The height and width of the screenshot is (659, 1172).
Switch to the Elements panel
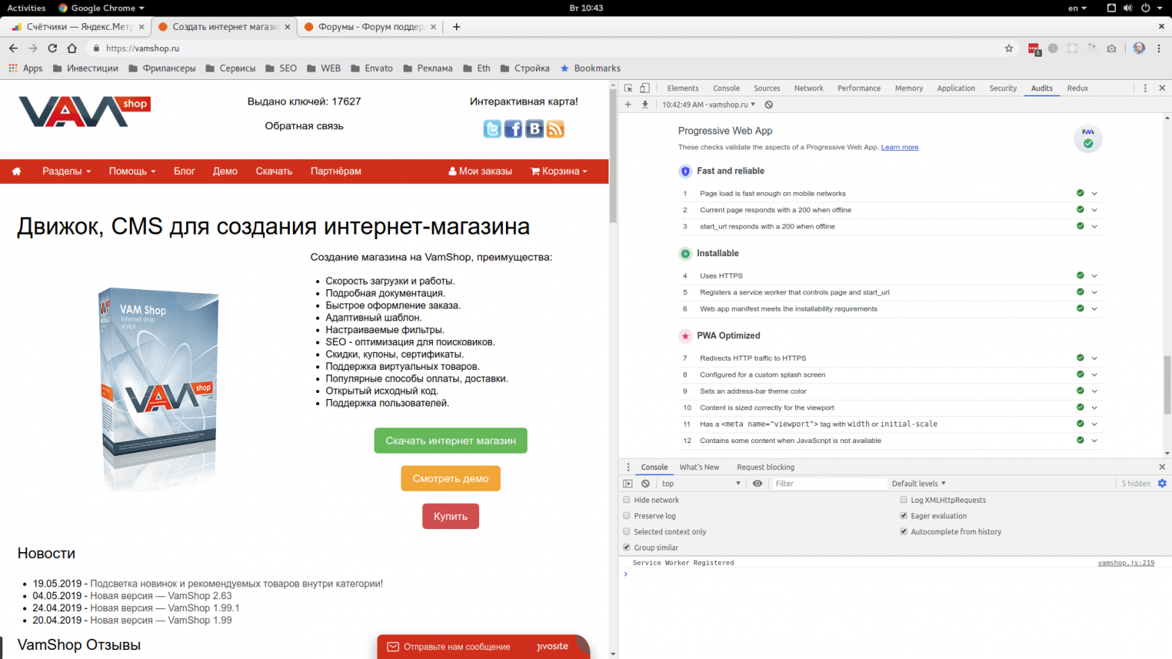[682, 88]
